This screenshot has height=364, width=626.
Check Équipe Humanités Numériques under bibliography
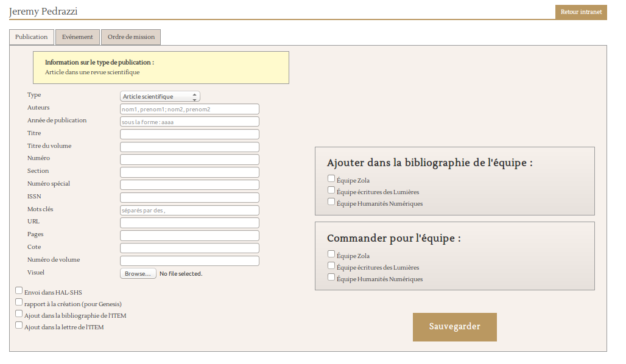point(331,202)
